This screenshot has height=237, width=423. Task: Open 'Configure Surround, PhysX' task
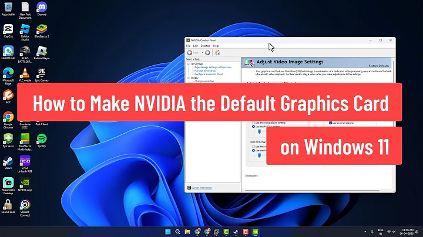209,74
